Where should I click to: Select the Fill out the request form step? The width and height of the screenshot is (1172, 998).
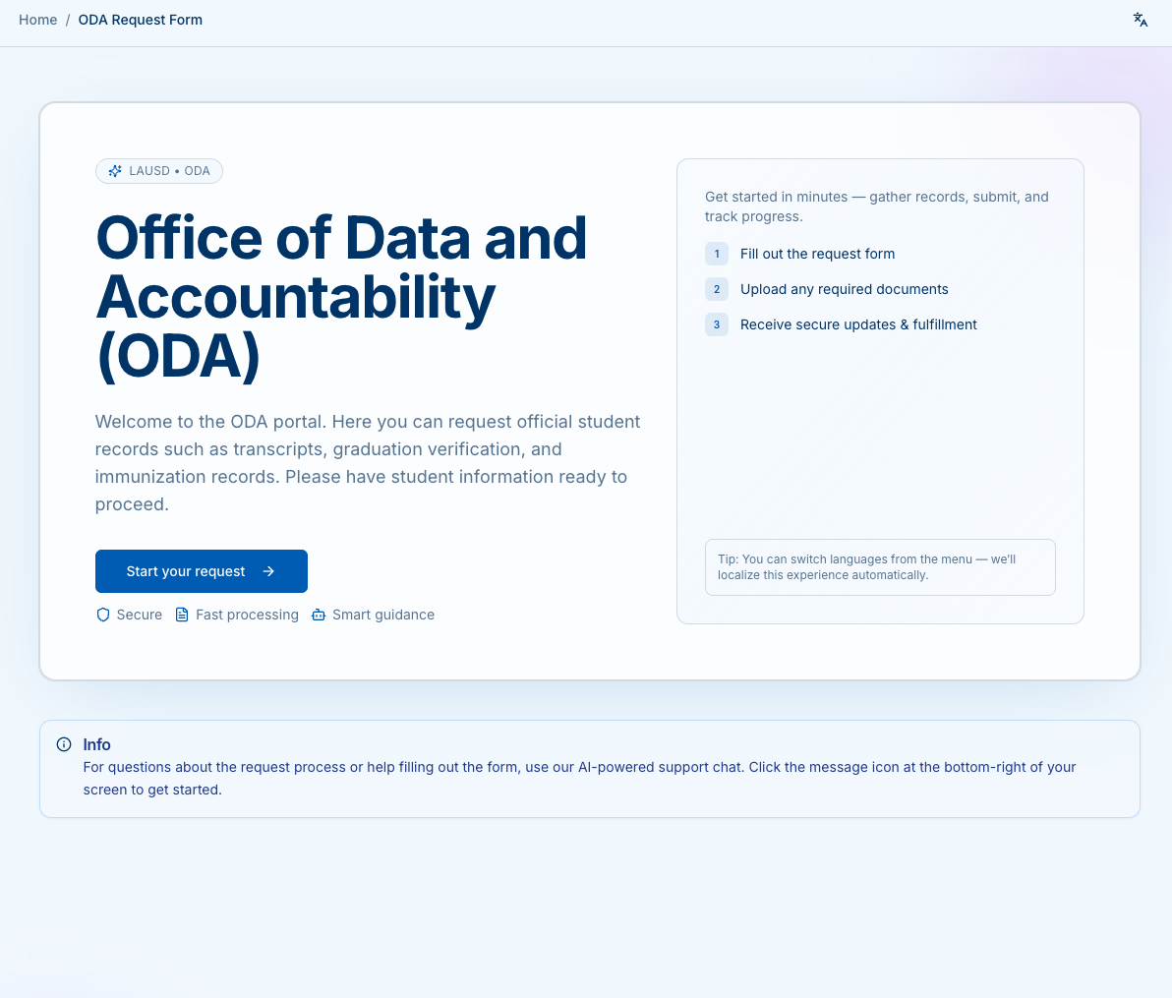click(x=817, y=254)
